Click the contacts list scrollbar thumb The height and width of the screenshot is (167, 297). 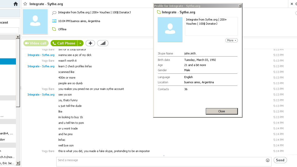click(18, 73)
